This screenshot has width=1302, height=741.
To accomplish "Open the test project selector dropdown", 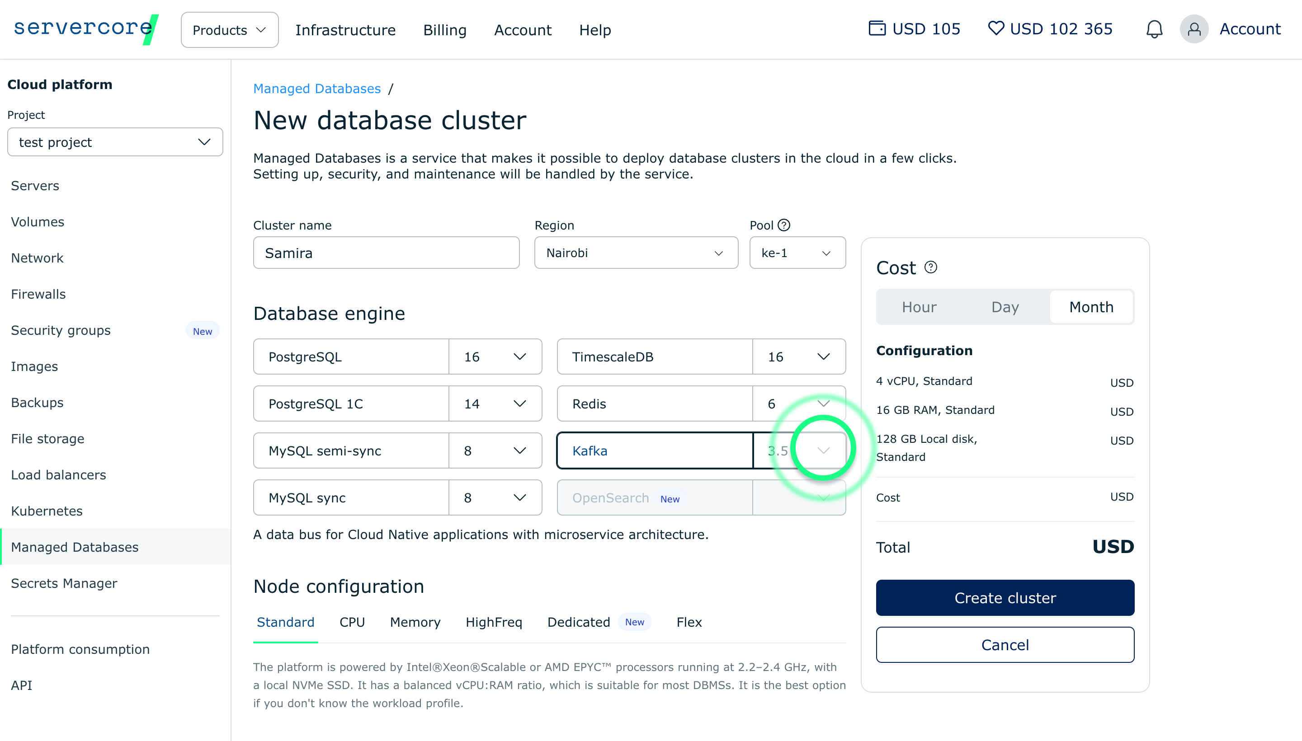I will pyautogui.click(x=115, y=142).
